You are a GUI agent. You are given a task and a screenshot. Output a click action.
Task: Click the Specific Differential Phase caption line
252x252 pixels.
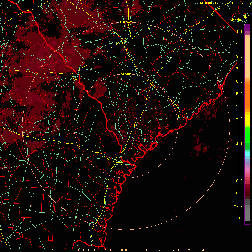pos(127,250)
